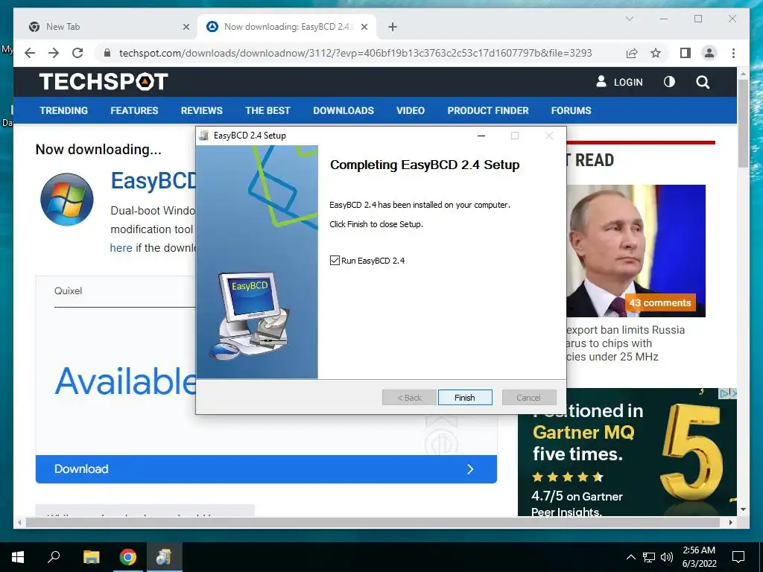Click the page vertical scrollbar thumb

(x=743, y=124)
